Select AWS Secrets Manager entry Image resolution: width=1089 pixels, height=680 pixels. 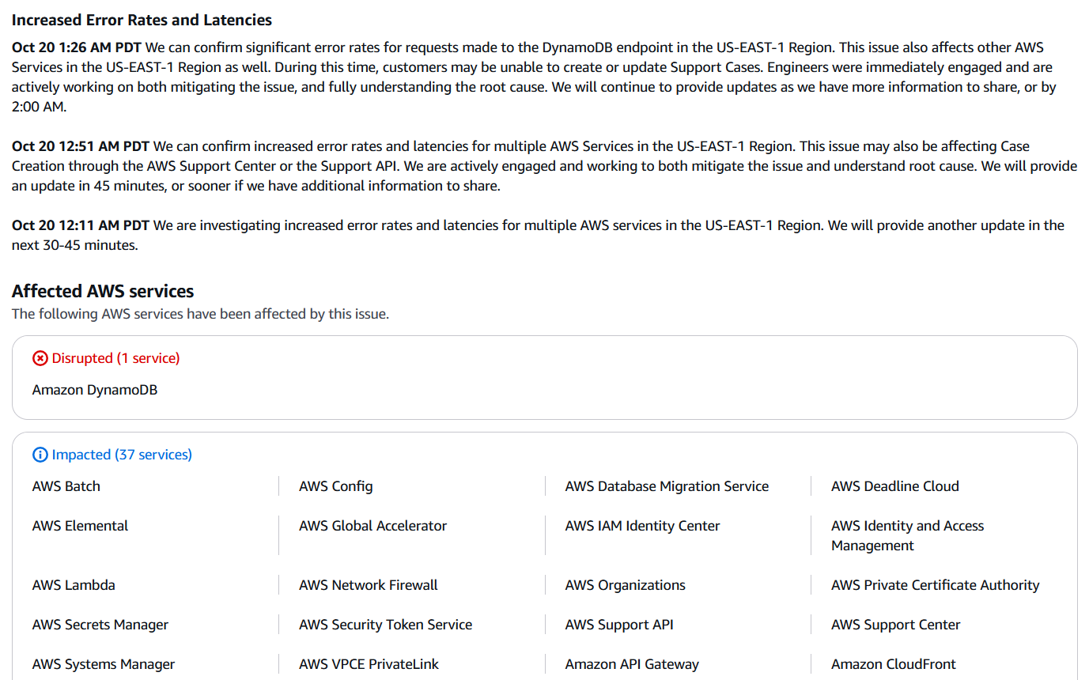point(100,625)
